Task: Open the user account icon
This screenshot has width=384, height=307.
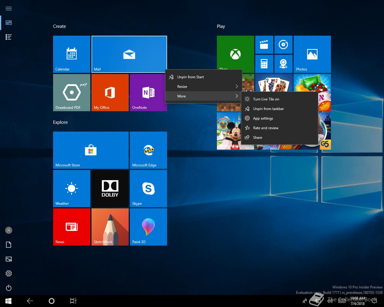Action: 9,230
